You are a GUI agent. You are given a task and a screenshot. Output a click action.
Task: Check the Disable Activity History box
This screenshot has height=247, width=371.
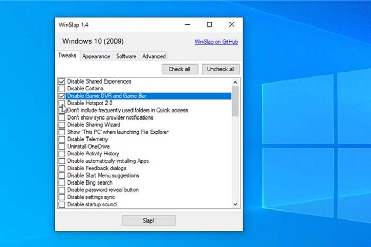pyautogui.click(x=62, y=154)
